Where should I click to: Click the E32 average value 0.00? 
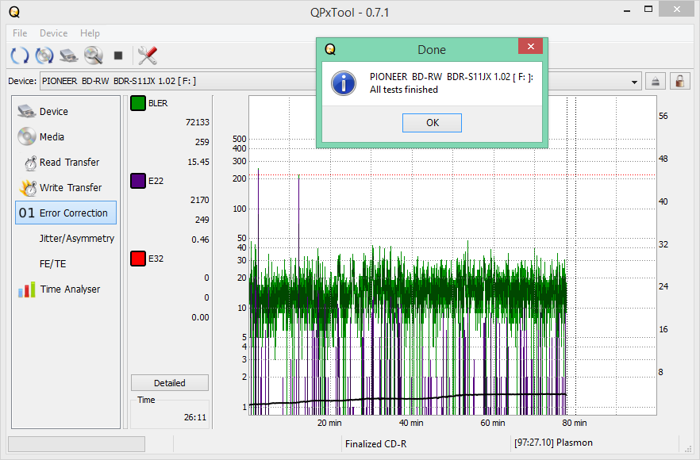point(201,317)
